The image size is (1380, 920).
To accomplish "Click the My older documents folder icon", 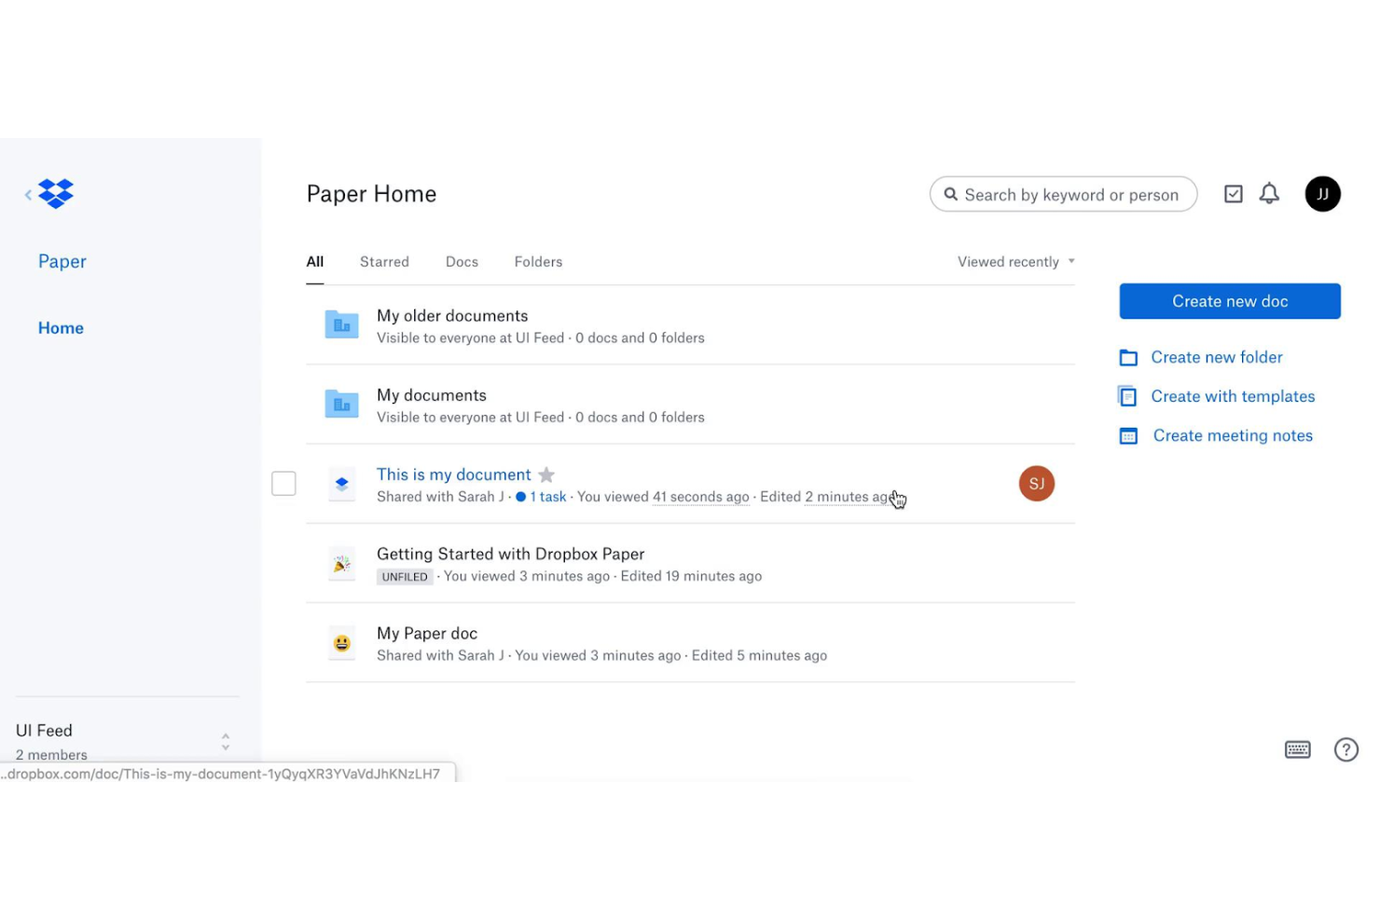I will point(341,324).
